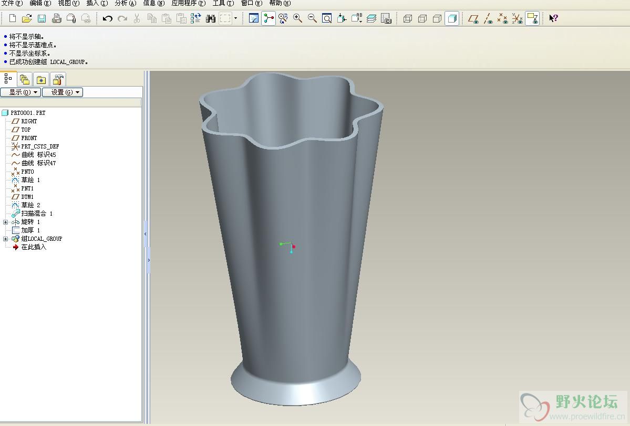630x426 pixels.
Task: Switch to Wireframe display mode
Action: pyautogui.click(x=407, y=18)
